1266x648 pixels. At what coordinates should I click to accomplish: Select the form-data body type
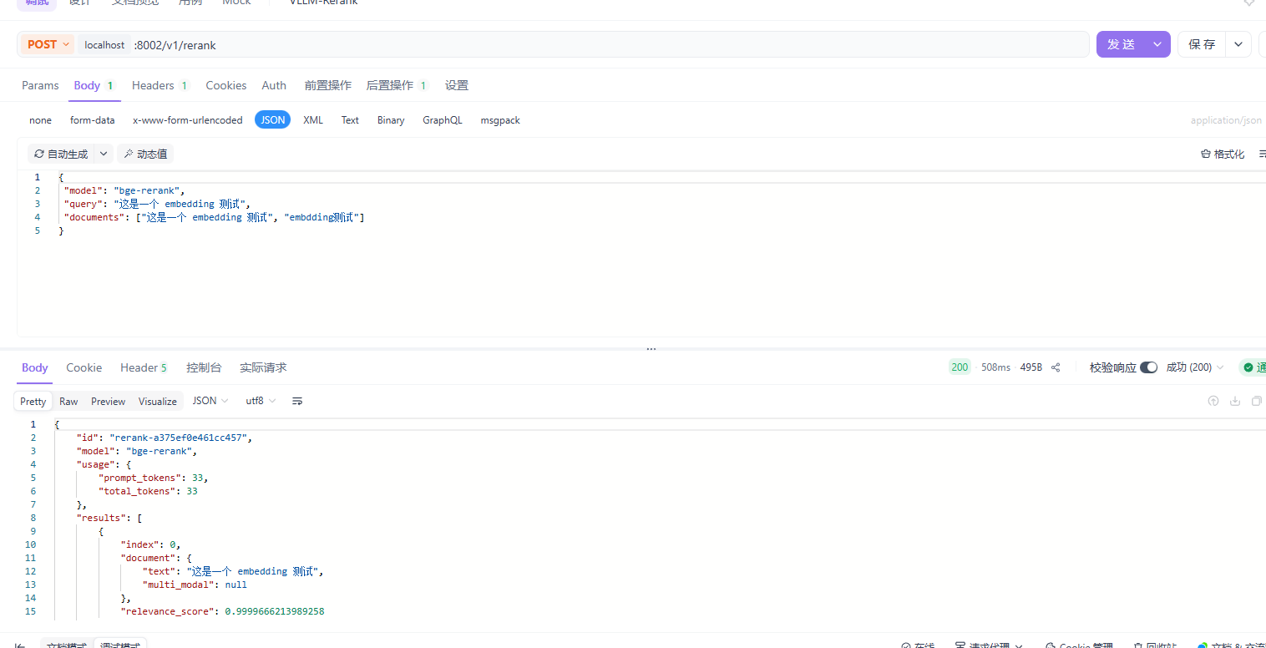(x=92, y=120)
